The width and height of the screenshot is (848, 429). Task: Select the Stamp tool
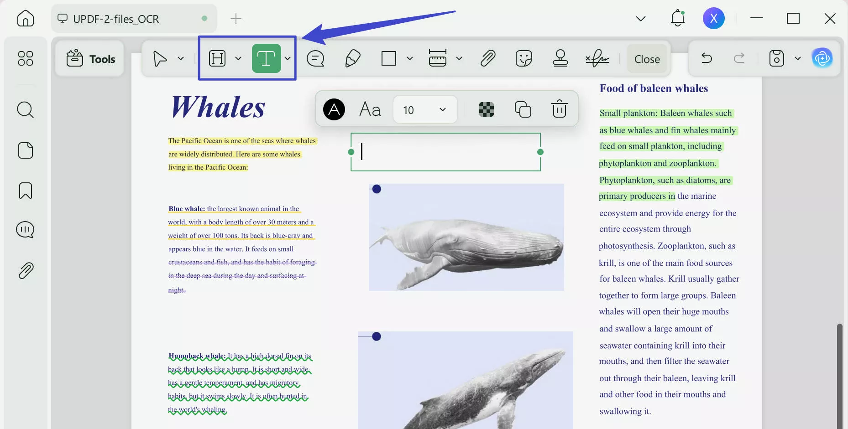pos(560,58)
